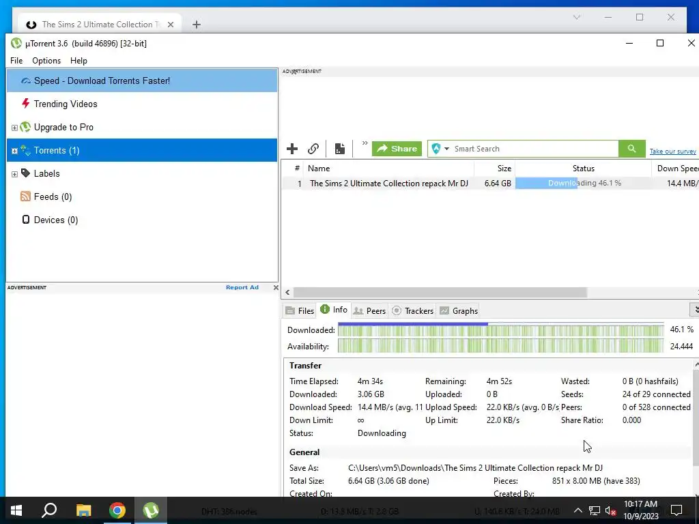Sort by the Name column header

pyautogui.click(x=388, y=169)
